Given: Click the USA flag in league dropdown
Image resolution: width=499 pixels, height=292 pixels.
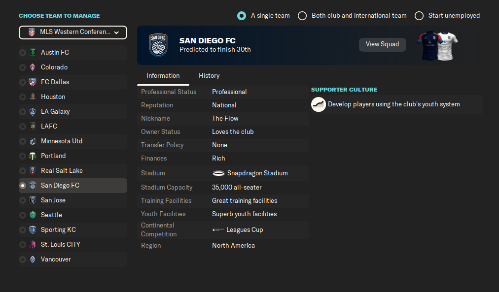Looking at the screenshot, I should coord(32,32).
